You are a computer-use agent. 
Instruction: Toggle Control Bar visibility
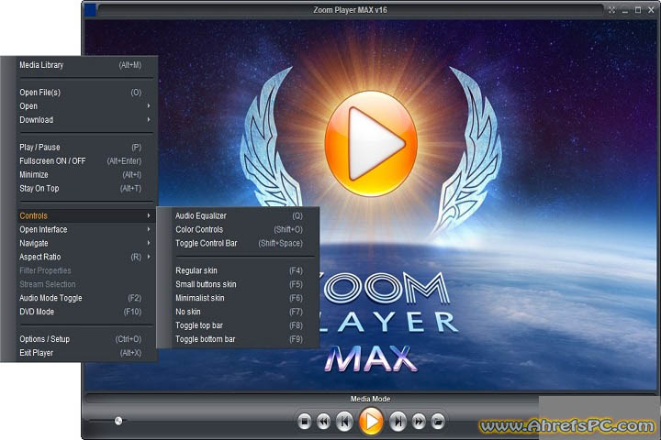(244, 243)
